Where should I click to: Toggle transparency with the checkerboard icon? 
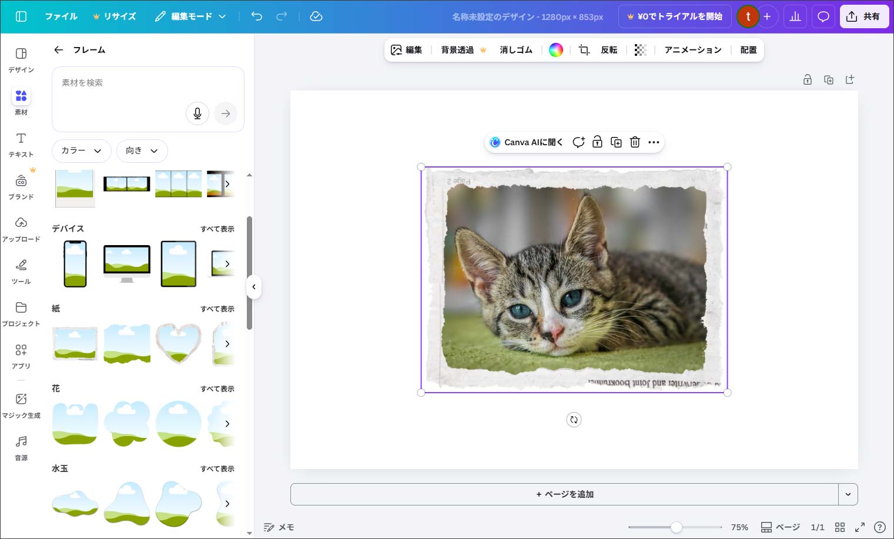pos(640,50)
